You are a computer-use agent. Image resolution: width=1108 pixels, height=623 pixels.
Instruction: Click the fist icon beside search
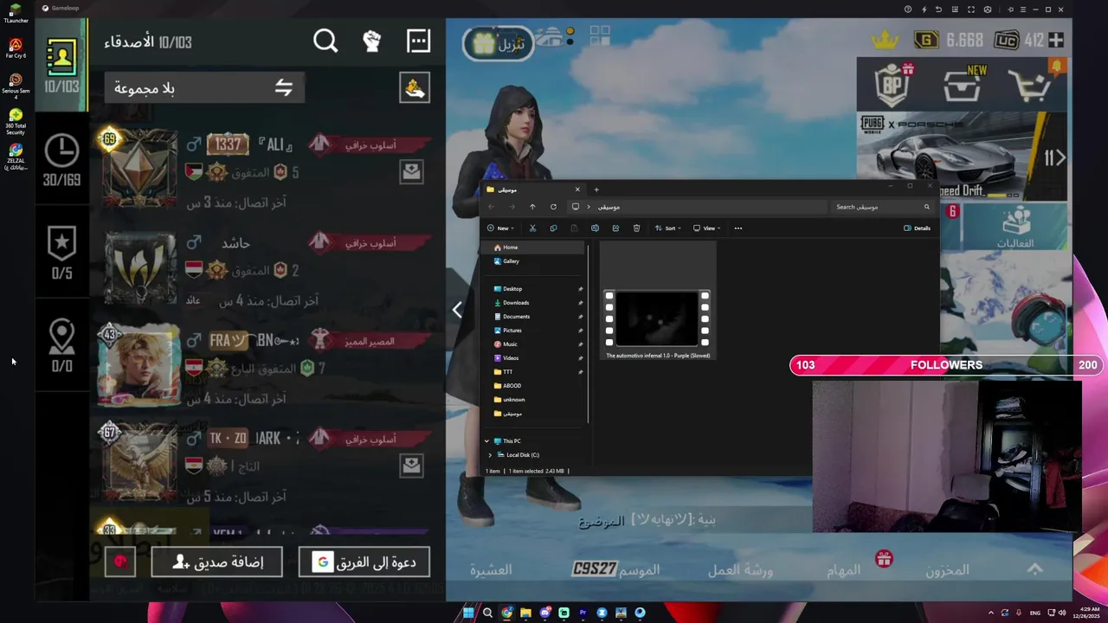[372, 42]
